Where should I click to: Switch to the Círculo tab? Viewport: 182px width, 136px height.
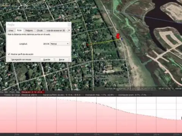pyautogui.click(x=39, y=30)
